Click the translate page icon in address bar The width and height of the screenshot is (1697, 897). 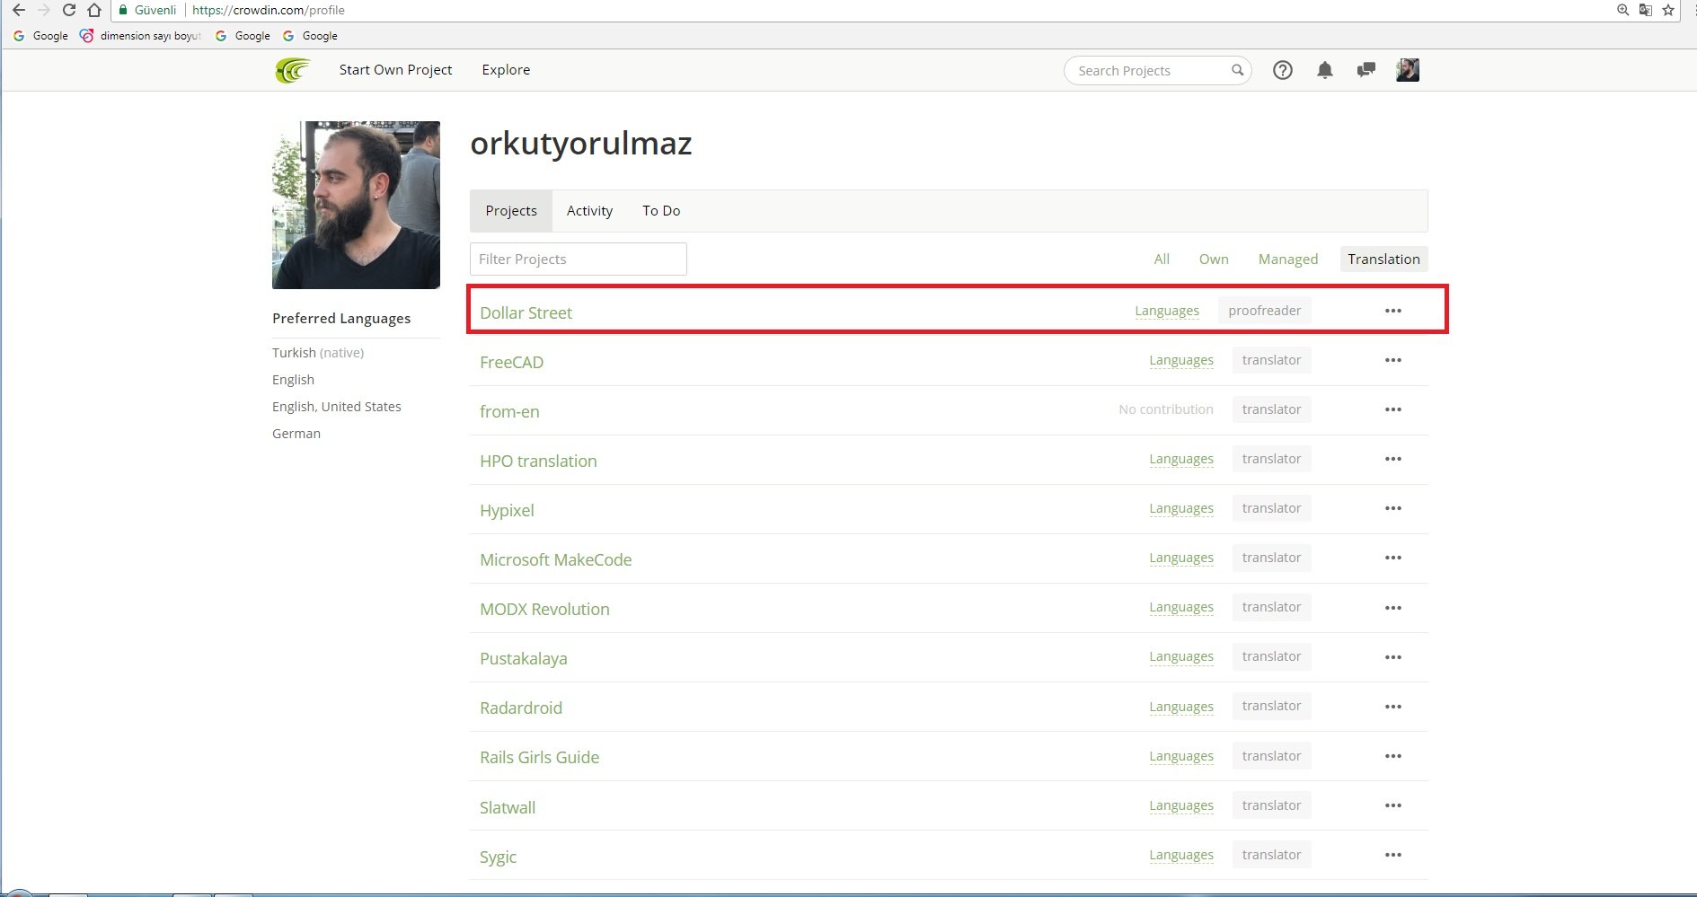1646,11
